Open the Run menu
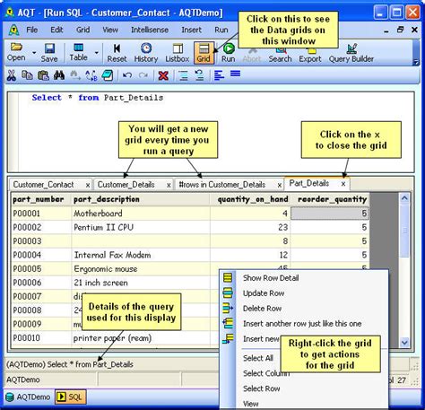 [221, 30]
